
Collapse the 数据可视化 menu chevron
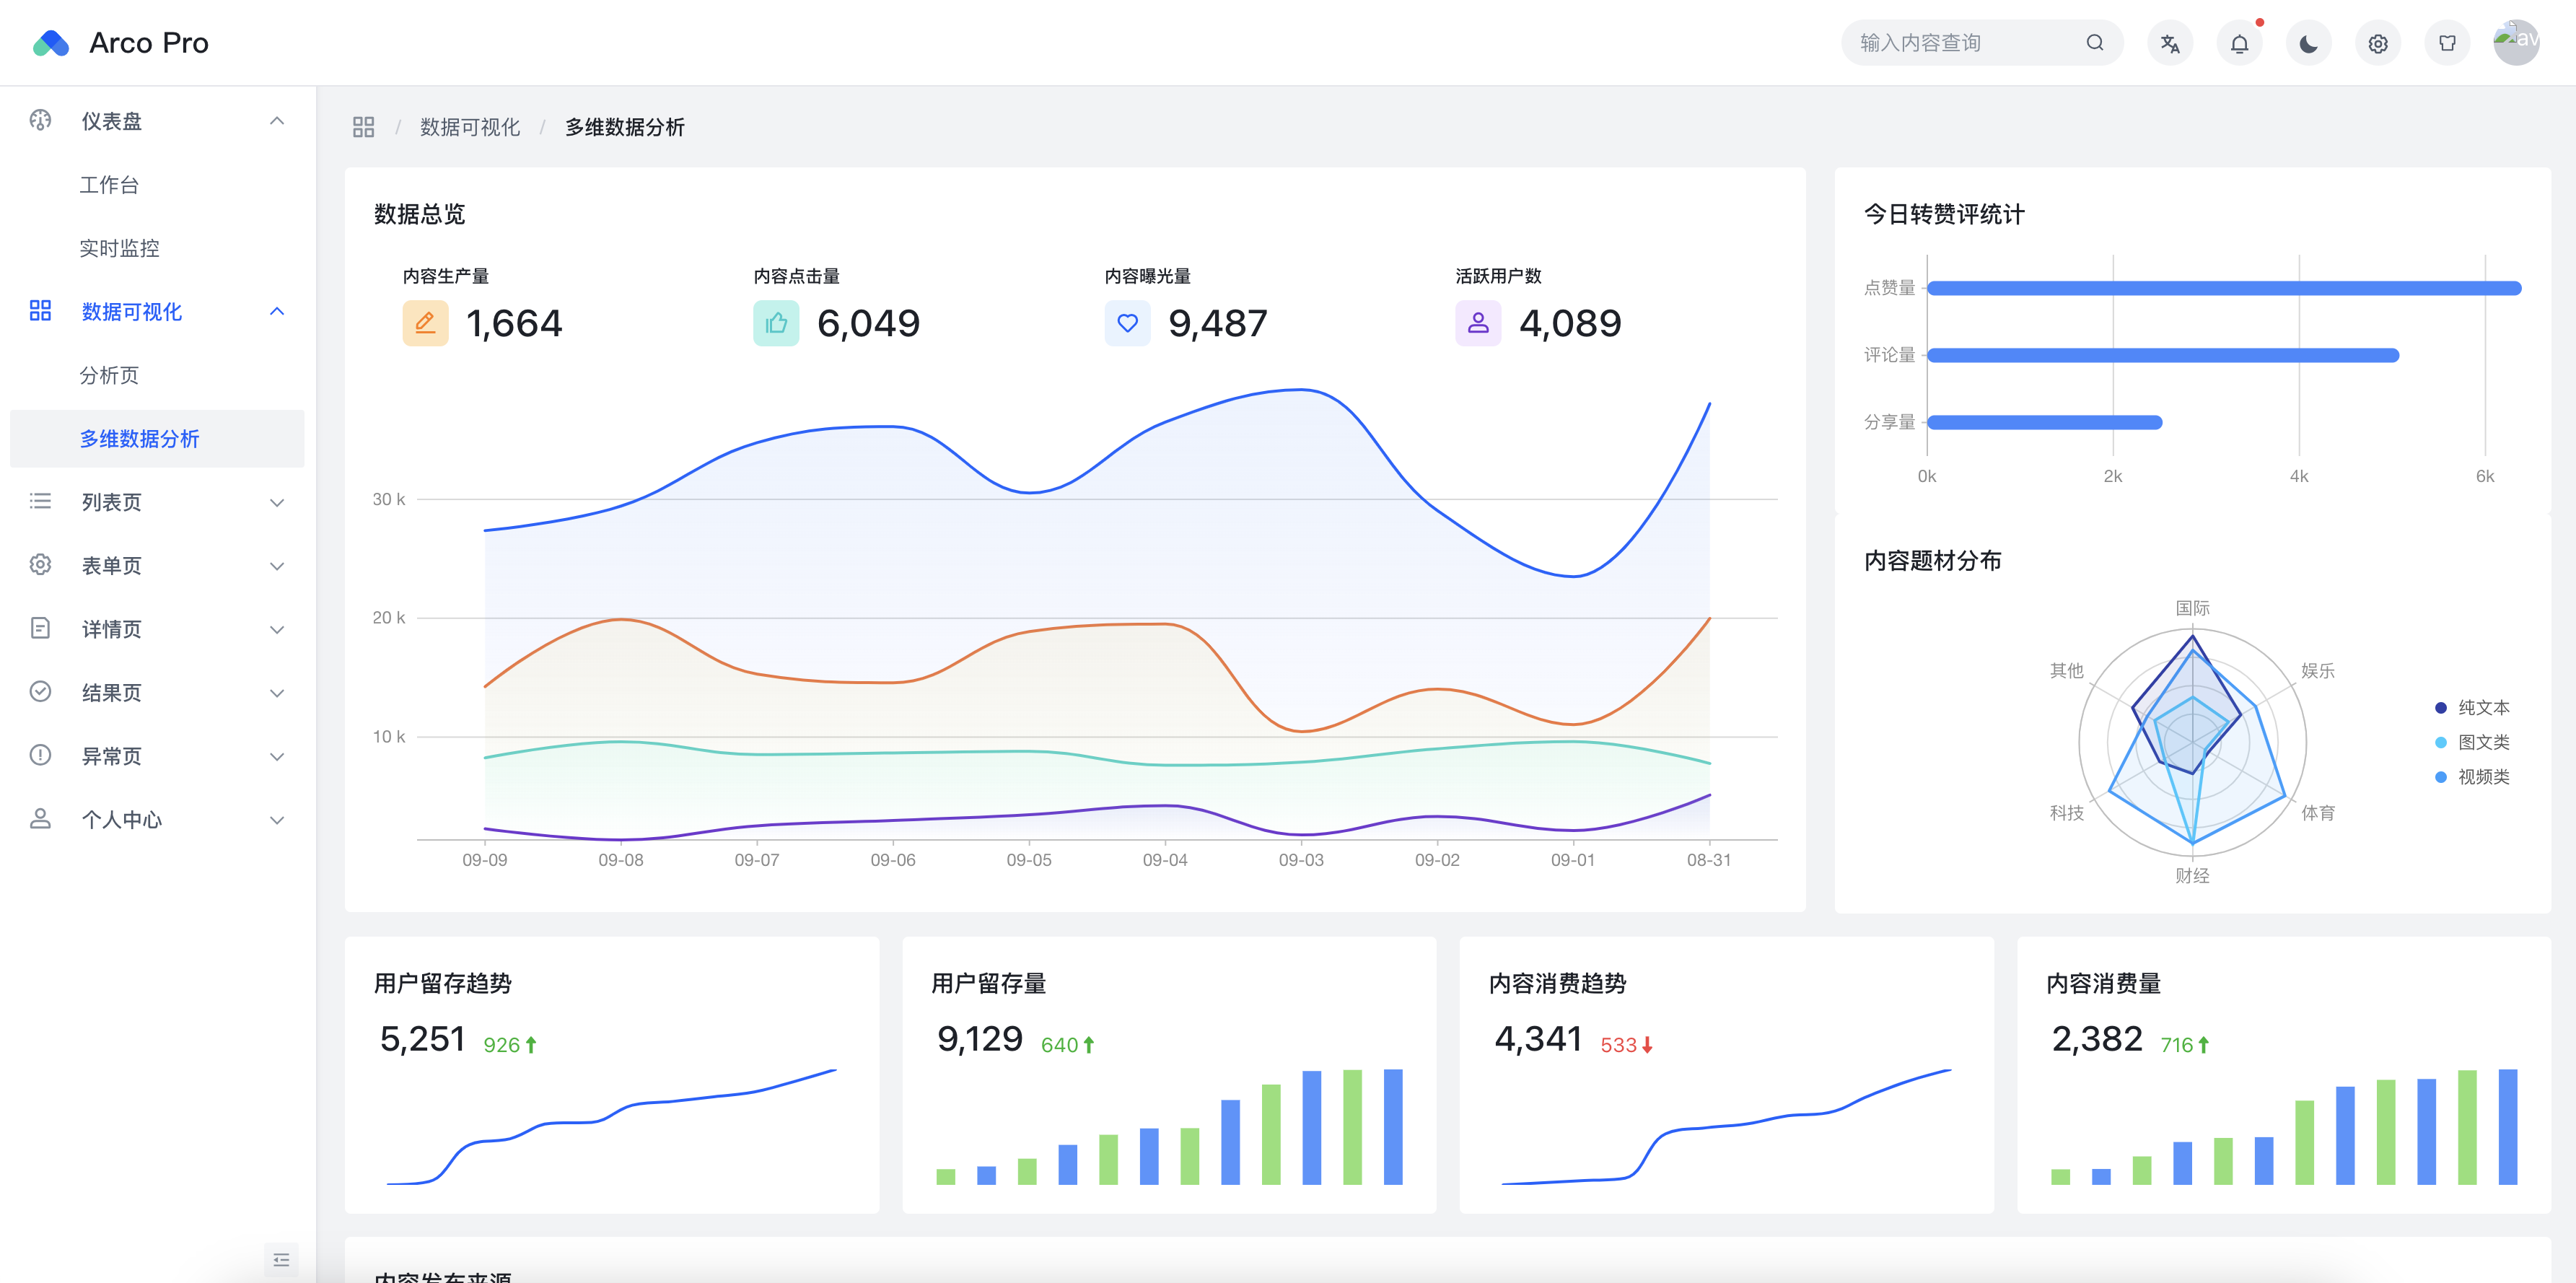pos(277,311)
